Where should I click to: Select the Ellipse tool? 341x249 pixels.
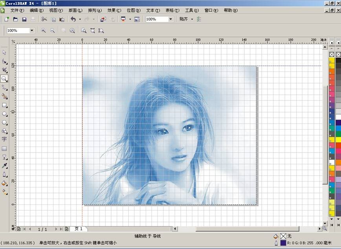point(4,114)
